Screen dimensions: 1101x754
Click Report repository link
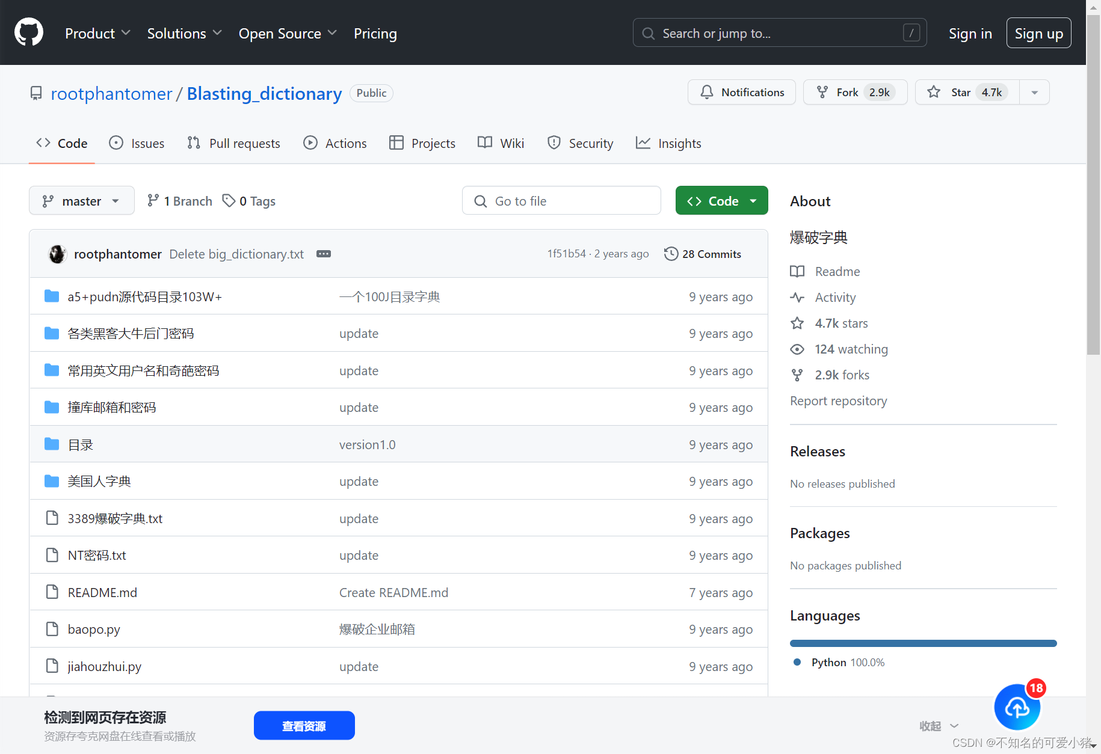coord(838,400)
